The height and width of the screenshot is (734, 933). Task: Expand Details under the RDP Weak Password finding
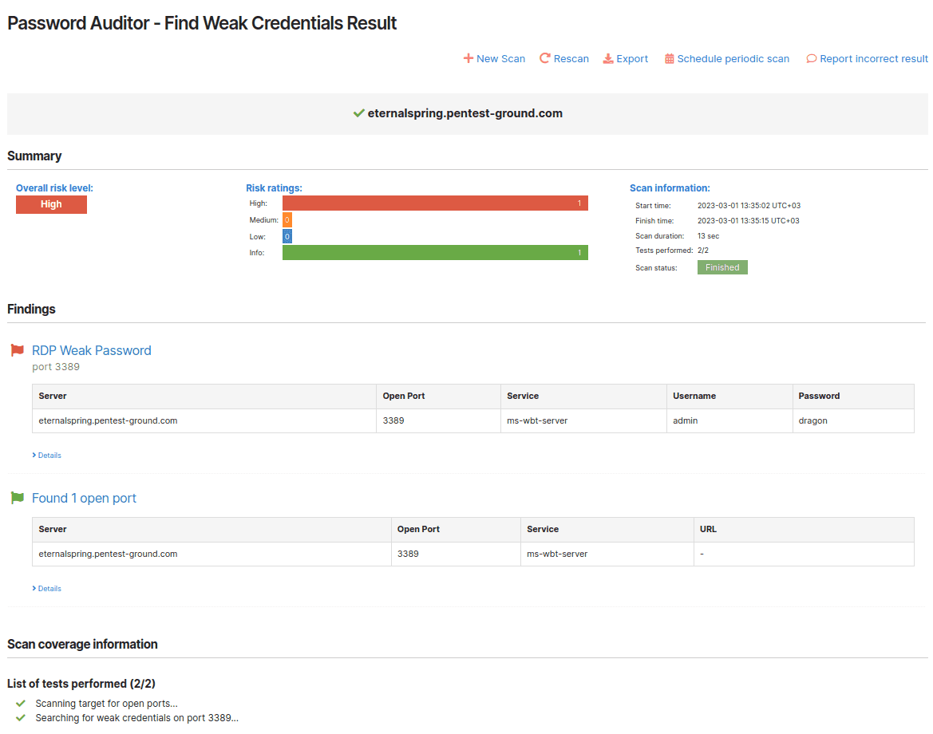pos(46,455)
